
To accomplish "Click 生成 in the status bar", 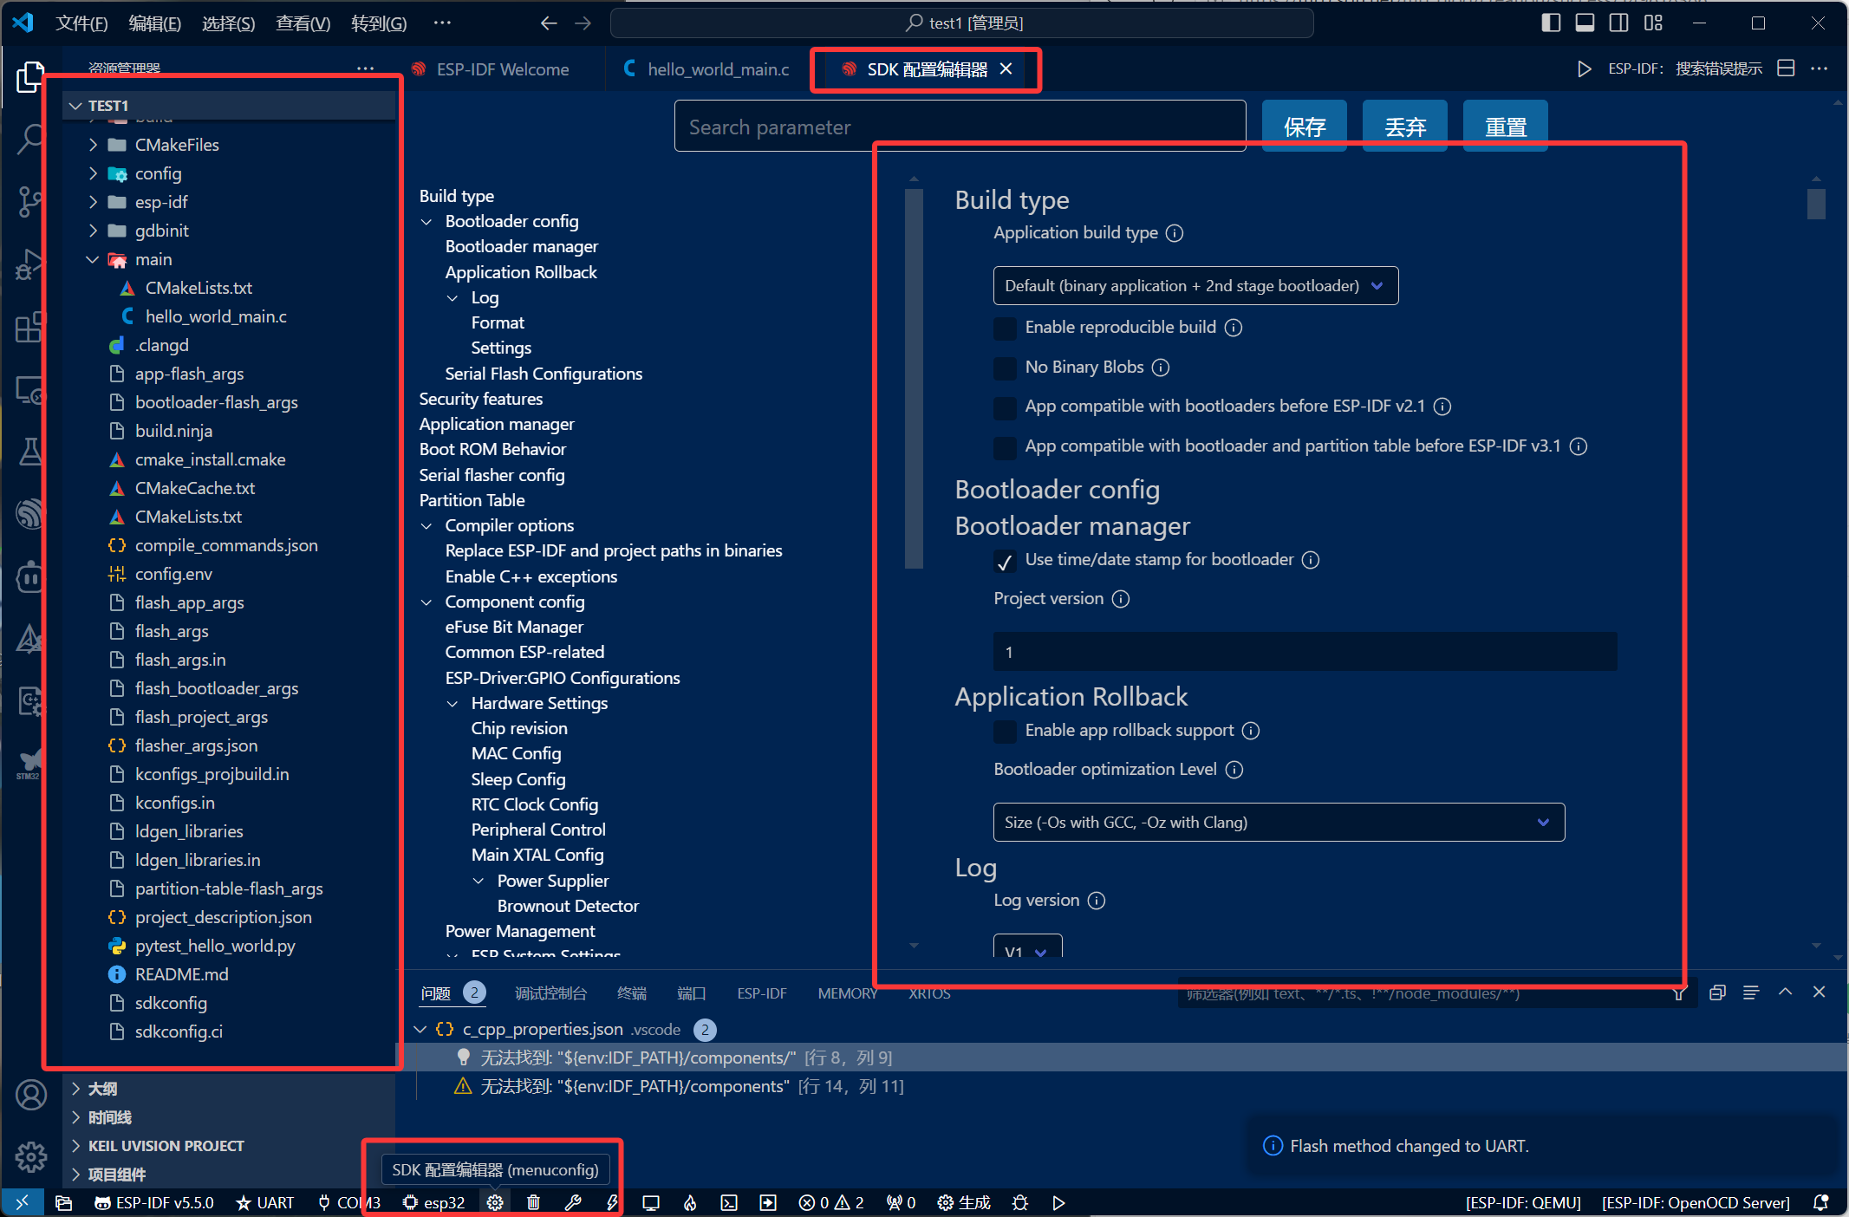I will pyautogui.click(x=964, y=1202).
